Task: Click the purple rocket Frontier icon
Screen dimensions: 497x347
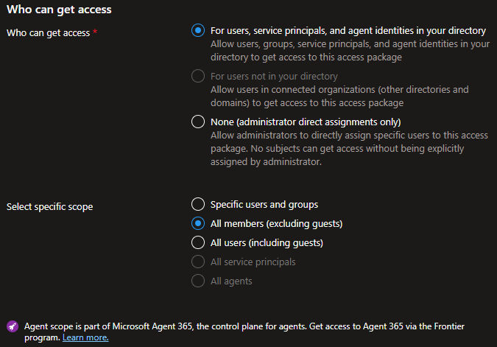Action: 13,326
